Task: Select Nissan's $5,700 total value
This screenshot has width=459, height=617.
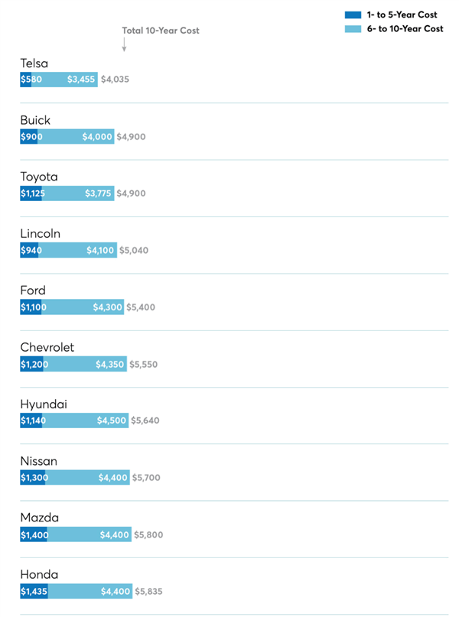Action: click(147, 478)
